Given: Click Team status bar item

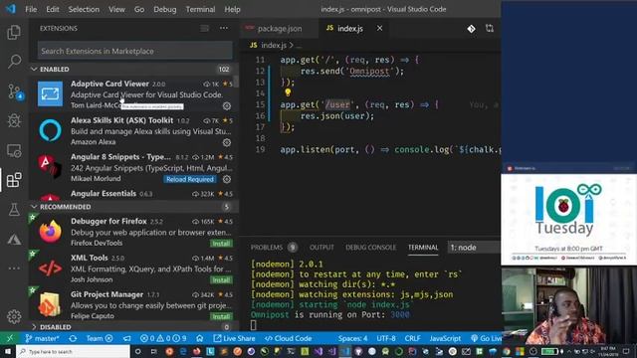Looking at the screenshot, I should (x=100, y=338).
